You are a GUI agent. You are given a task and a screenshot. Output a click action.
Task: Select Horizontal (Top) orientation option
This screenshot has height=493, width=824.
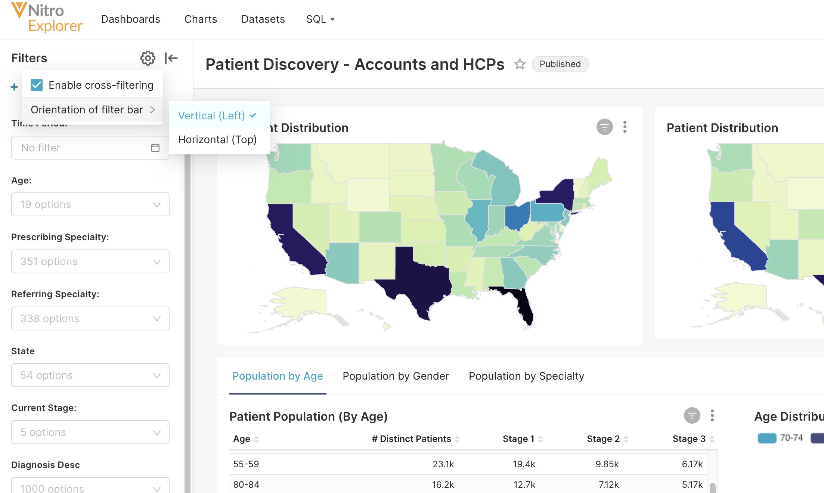pyautogui.click(x=217, y=139)
